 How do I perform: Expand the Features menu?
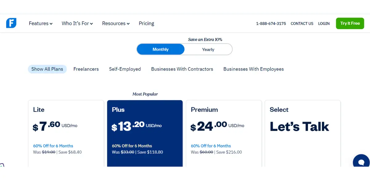[41, 23]
